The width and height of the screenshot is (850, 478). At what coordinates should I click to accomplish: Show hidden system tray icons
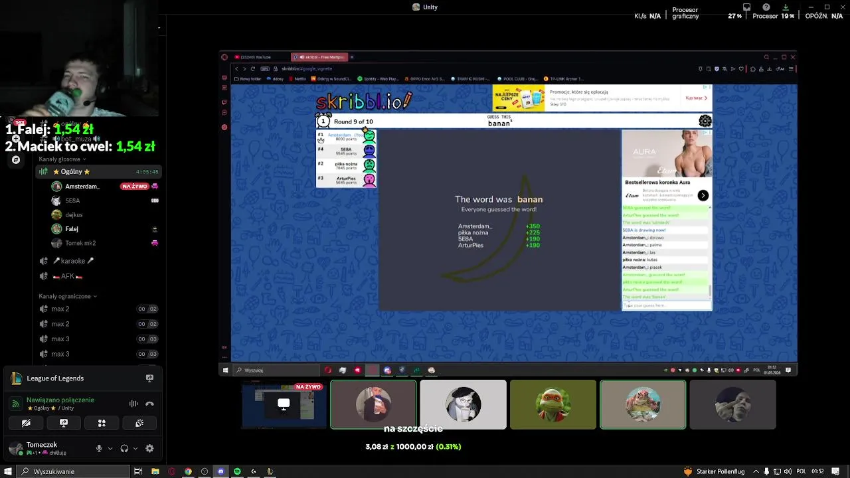(x=756, y=471)
